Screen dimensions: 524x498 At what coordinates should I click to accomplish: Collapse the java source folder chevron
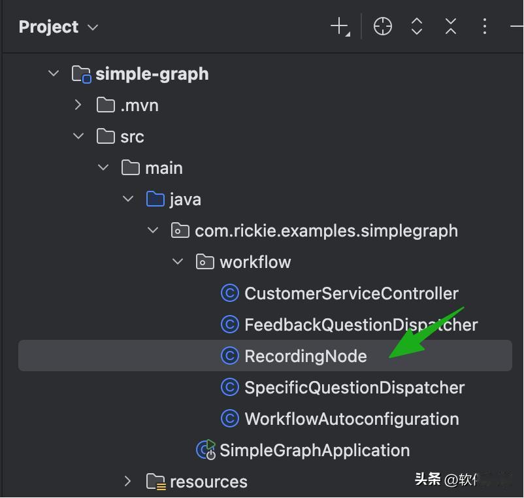(128, 199)
